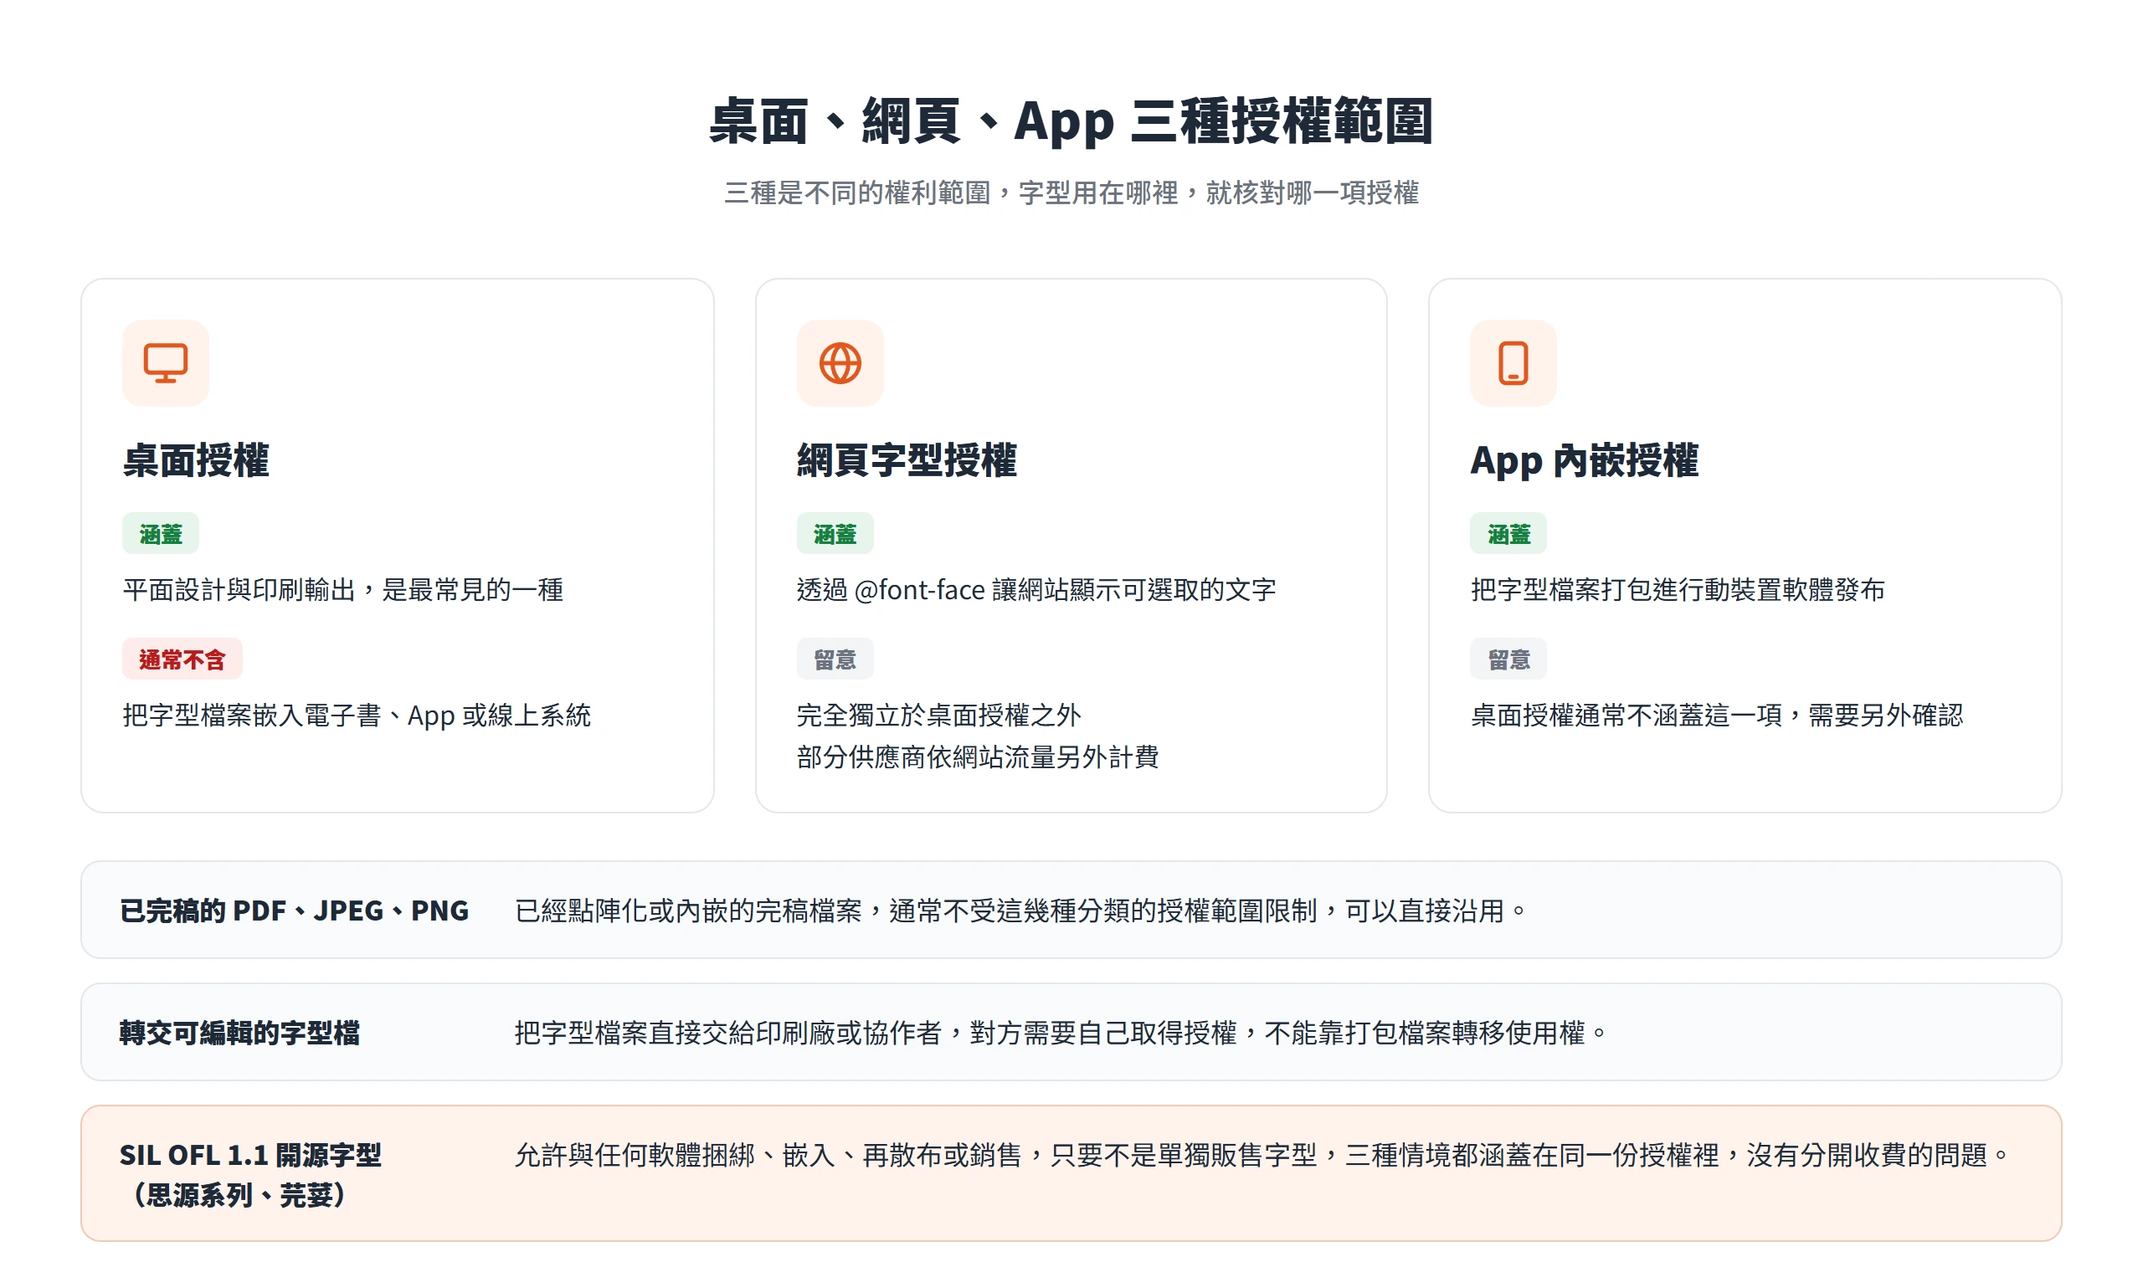Click the 已完稿的 PDF、JPEG、PNG label
The height and width of the screenshot is (1262, 2143).
pyautogui.click(x=294, y=911)
